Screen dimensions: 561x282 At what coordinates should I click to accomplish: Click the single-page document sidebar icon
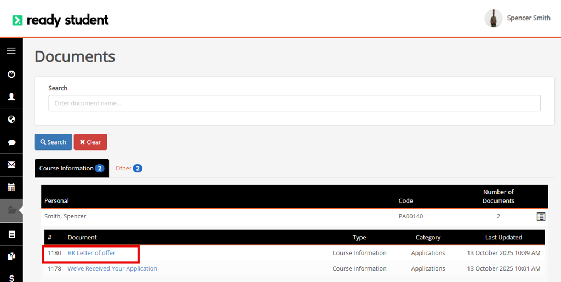click(x=12, y=234)
